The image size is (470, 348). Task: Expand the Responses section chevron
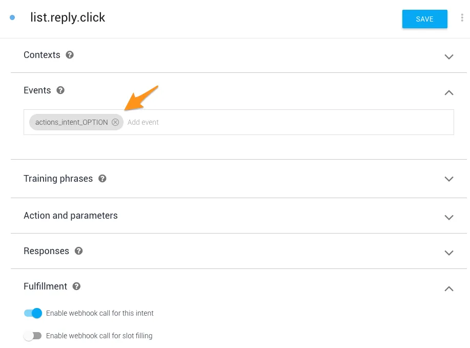449,253
